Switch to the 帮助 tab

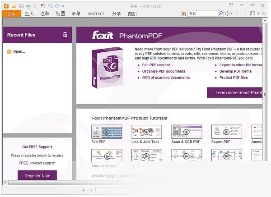tap(132, 14)
